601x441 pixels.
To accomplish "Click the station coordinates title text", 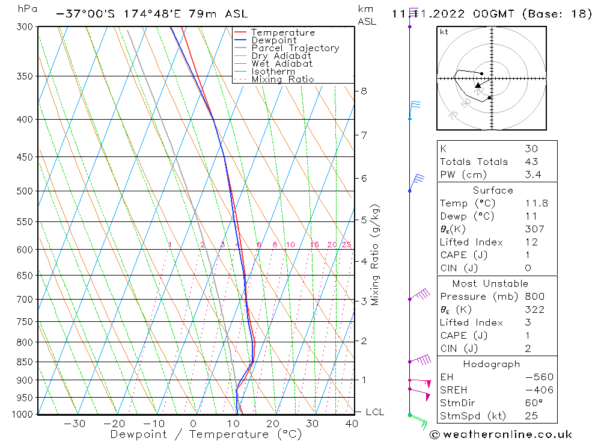I will click(152, 14).
